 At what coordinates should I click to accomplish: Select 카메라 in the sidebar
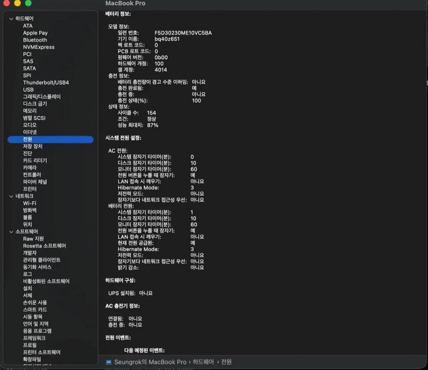click(30, 168)
